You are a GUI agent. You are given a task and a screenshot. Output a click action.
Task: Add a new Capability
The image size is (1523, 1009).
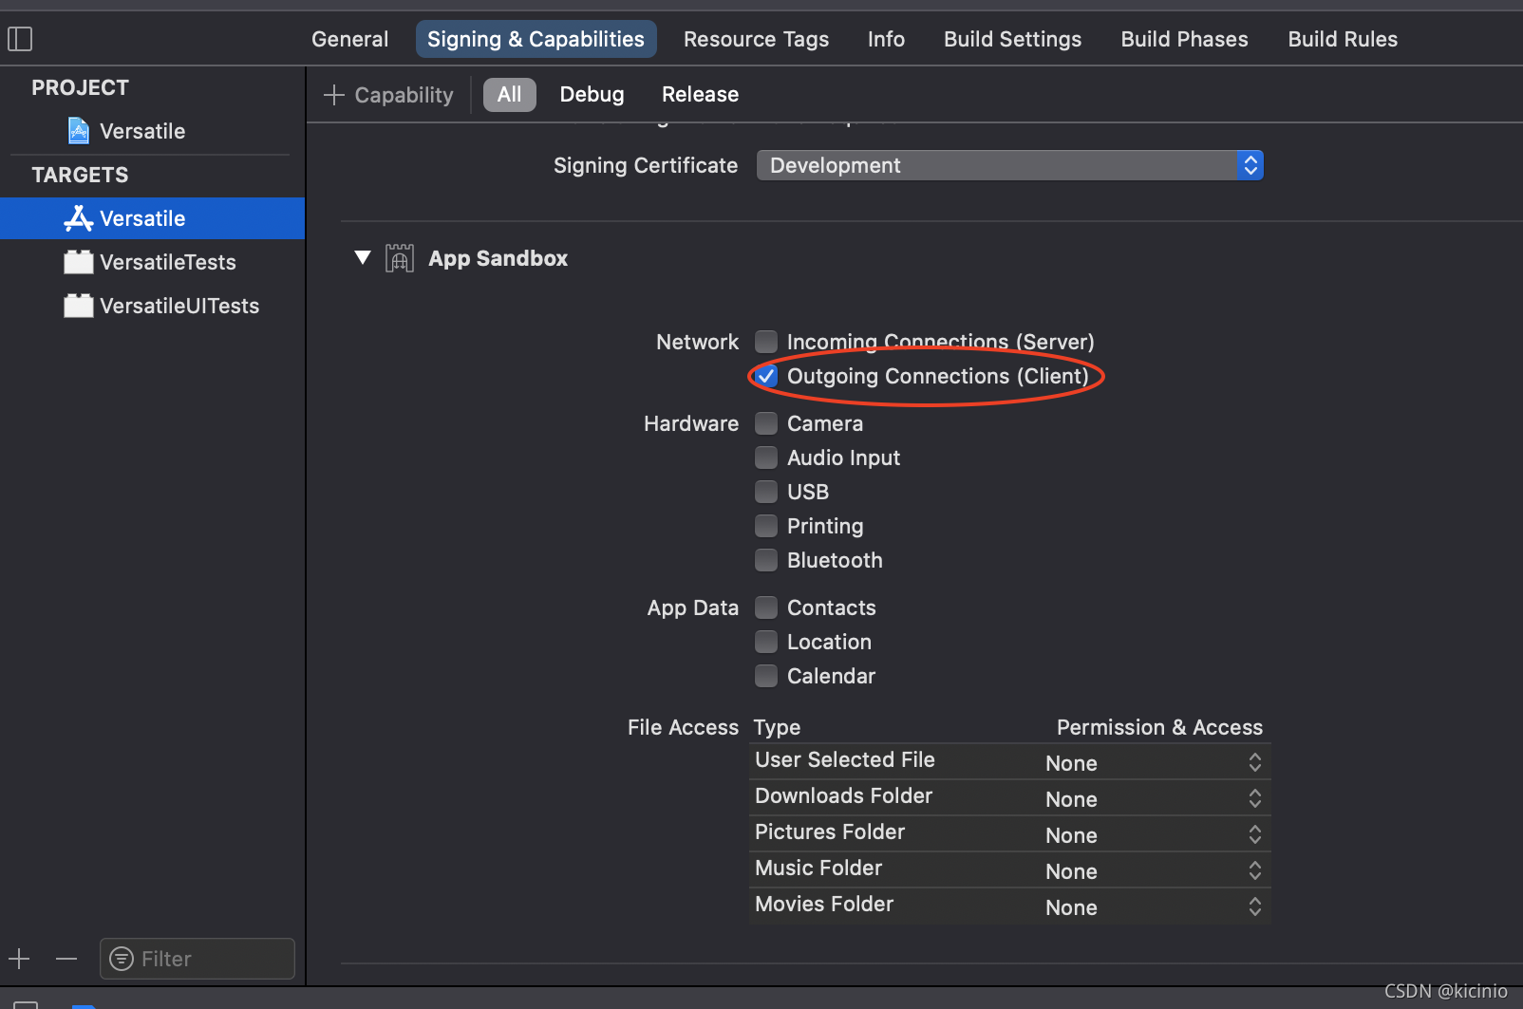[388, 95]
